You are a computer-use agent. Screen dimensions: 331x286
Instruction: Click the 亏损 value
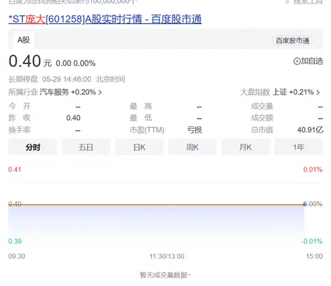coord(194,130)
